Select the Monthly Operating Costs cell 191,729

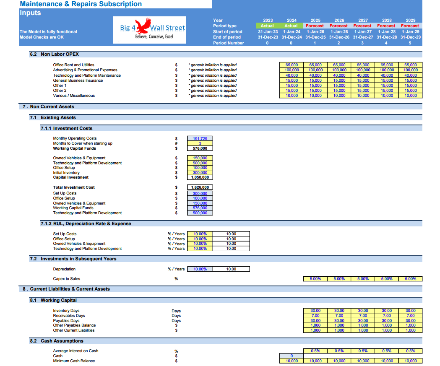[x=200, y=138]
